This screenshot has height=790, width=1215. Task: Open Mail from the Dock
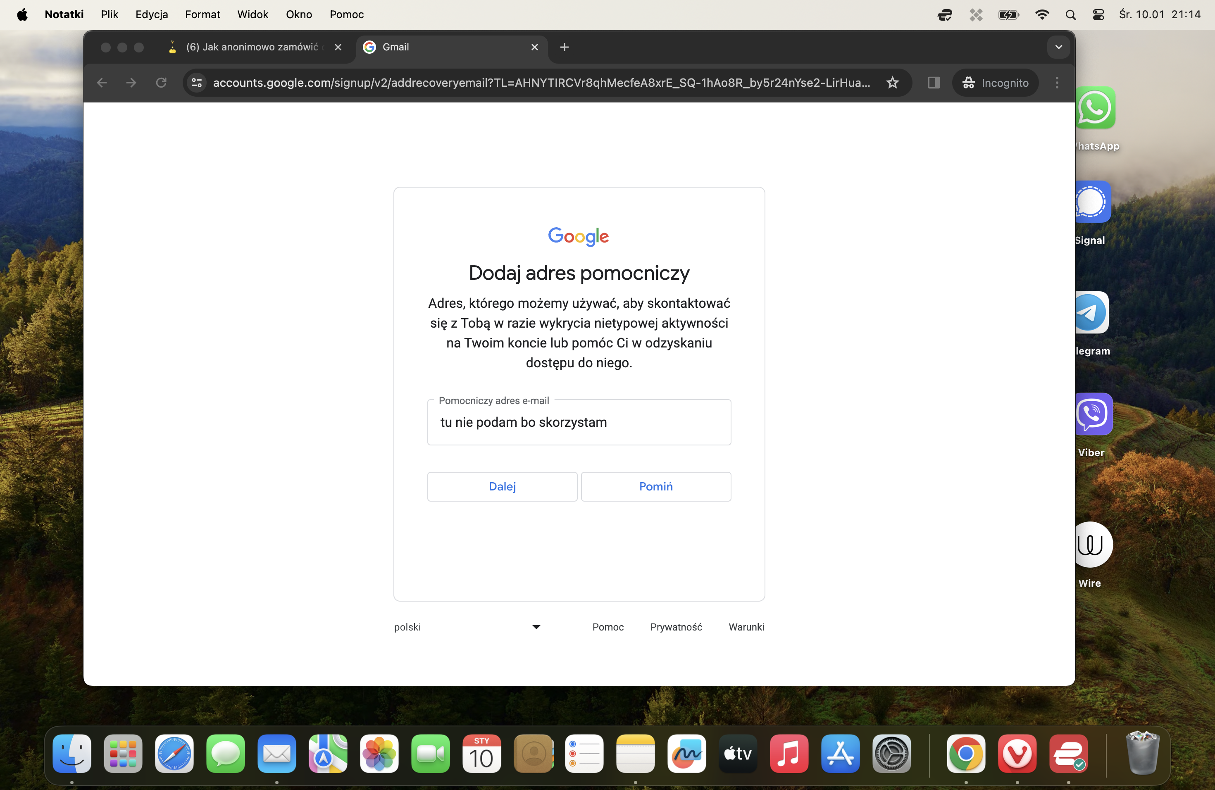click(x=277, y=753)
